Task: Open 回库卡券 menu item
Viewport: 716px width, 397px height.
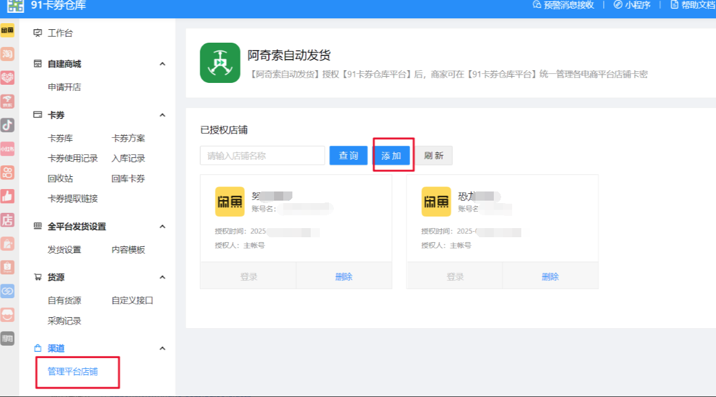Action: tap(128, 179)
